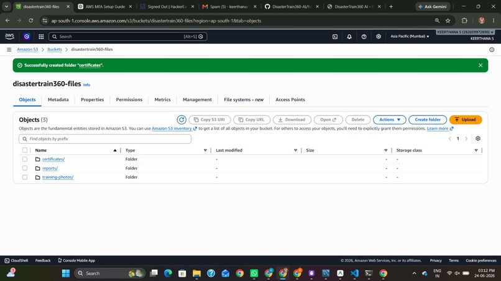Select all objects checkbox in header
This screenshot has height=281, width=501.
click(x=25, y=150)
